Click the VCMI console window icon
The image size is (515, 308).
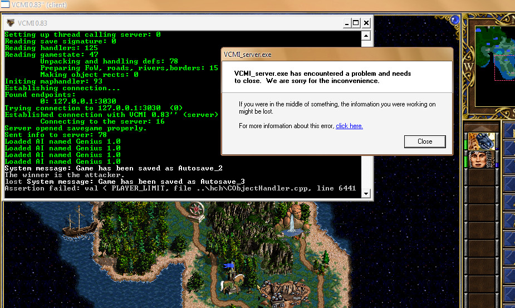[11, 23]
